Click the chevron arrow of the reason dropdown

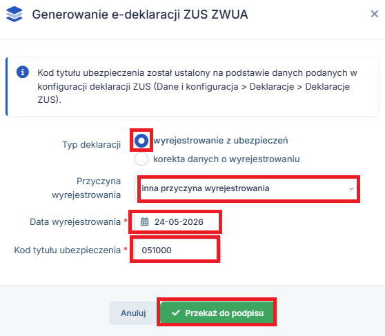351,188
